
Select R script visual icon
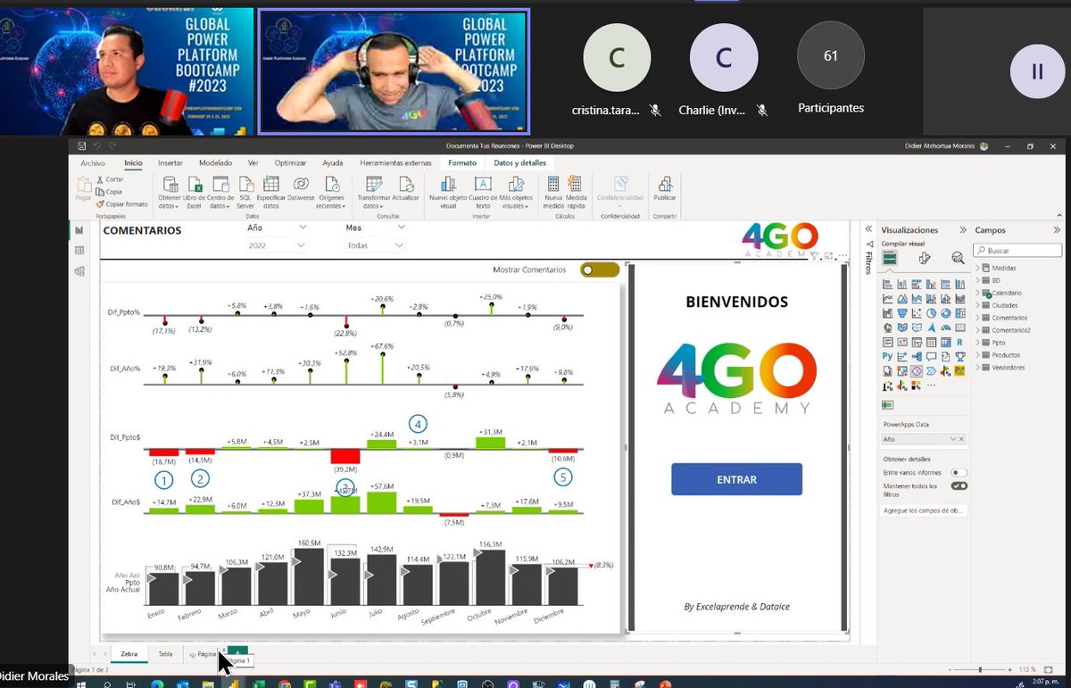959,342
